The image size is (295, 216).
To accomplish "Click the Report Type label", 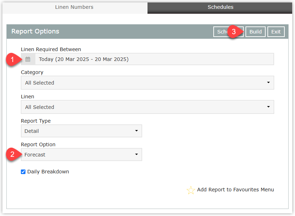I will (36, 121).
